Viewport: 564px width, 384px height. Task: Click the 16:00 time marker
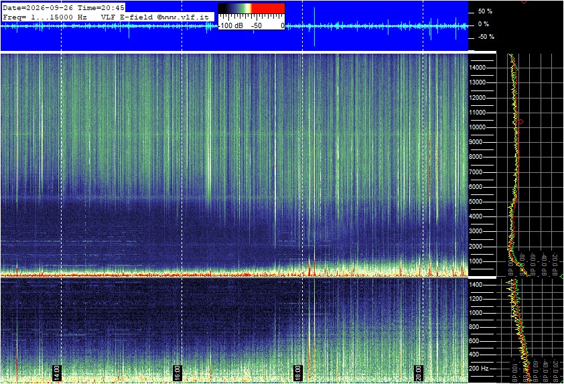178,373
